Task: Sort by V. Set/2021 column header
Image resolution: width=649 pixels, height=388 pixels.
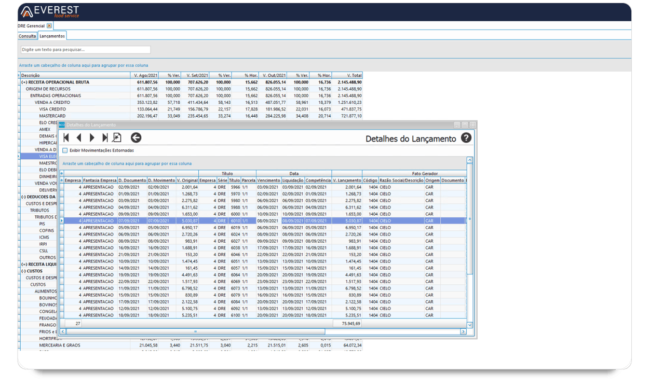Action: click(x=196, y=76)
